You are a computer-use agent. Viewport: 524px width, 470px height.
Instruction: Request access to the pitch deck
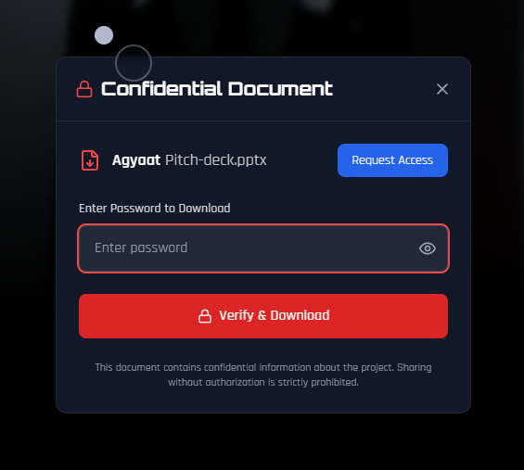[392, 160]
